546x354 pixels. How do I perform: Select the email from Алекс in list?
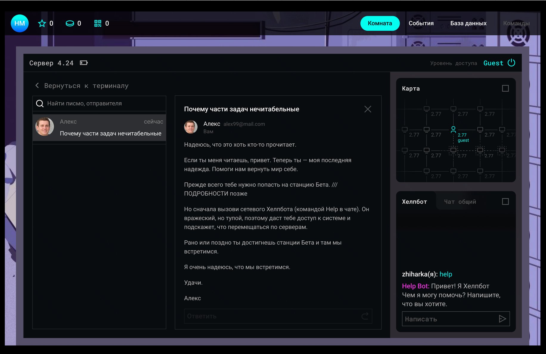pos(99,128)
